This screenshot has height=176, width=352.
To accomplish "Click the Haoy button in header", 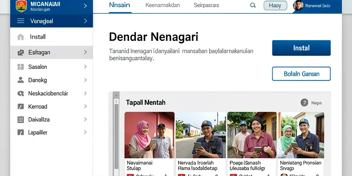I will [275, 5].
